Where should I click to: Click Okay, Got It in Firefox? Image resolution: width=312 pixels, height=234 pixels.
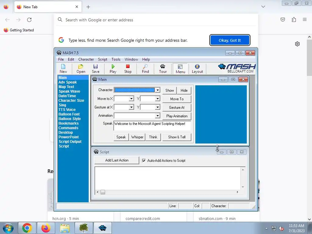[230, 40]
